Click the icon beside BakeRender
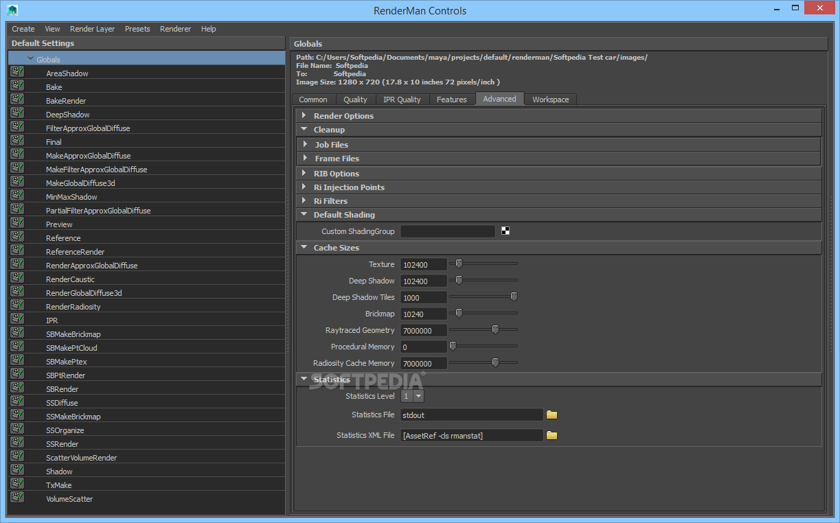The width and height of the screenshot is (840, 523). click(17, 100)
